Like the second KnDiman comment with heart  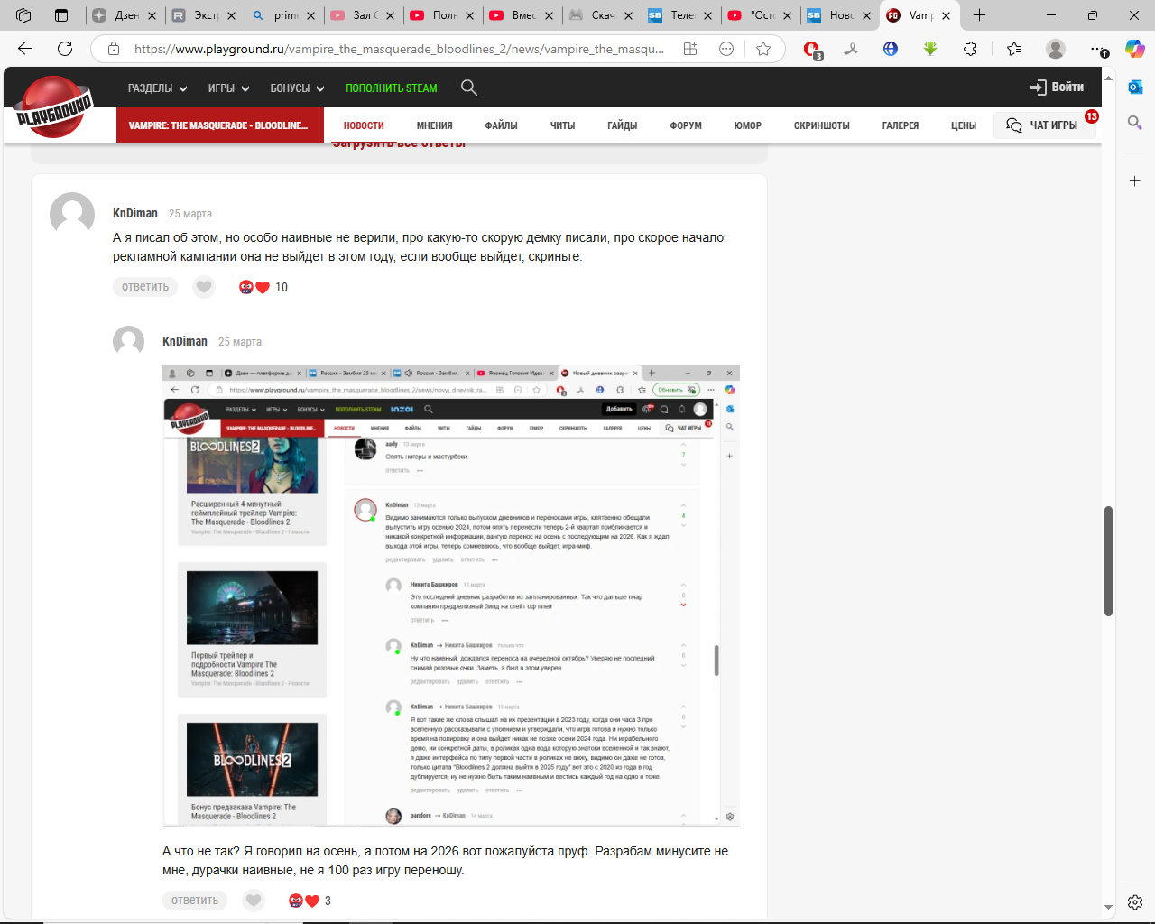[254, 901]
